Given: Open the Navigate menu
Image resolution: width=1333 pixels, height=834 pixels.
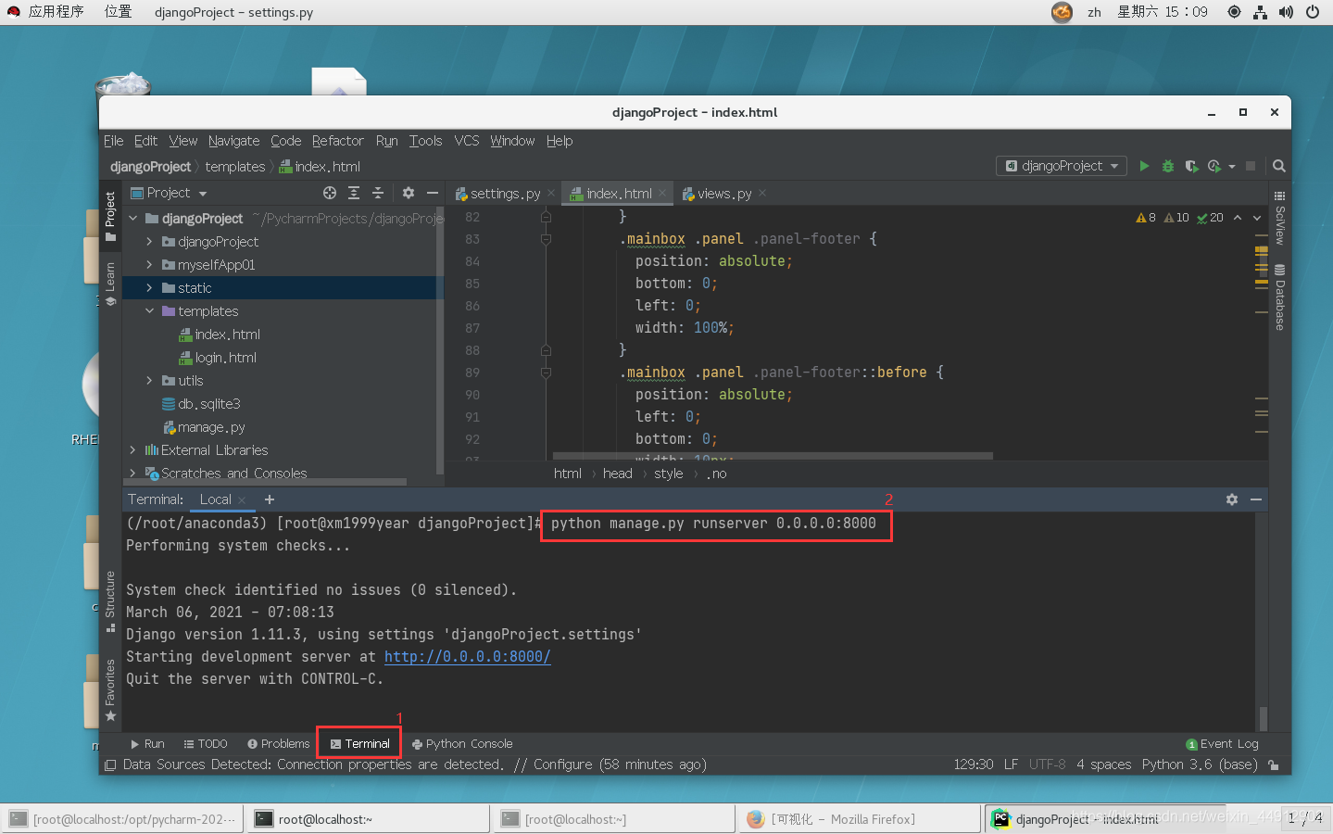Looking at the screenshot, I should 233,141.
